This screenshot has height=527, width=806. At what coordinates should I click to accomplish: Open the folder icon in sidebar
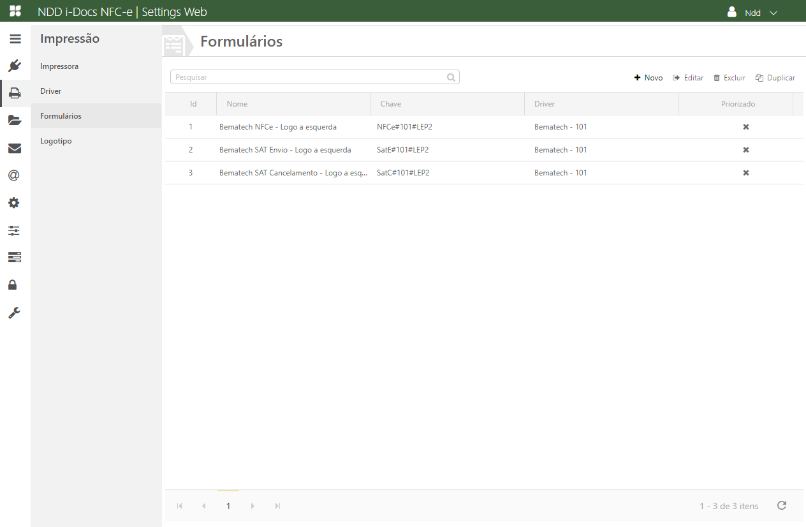coord(15,121)
